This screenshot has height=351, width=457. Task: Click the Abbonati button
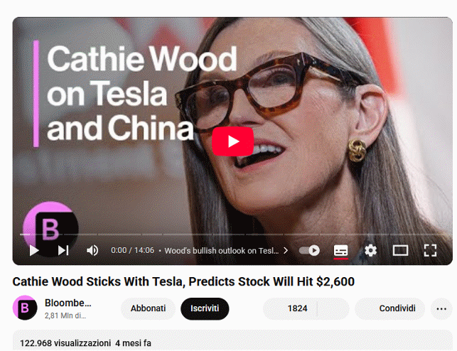click(148, 308)
